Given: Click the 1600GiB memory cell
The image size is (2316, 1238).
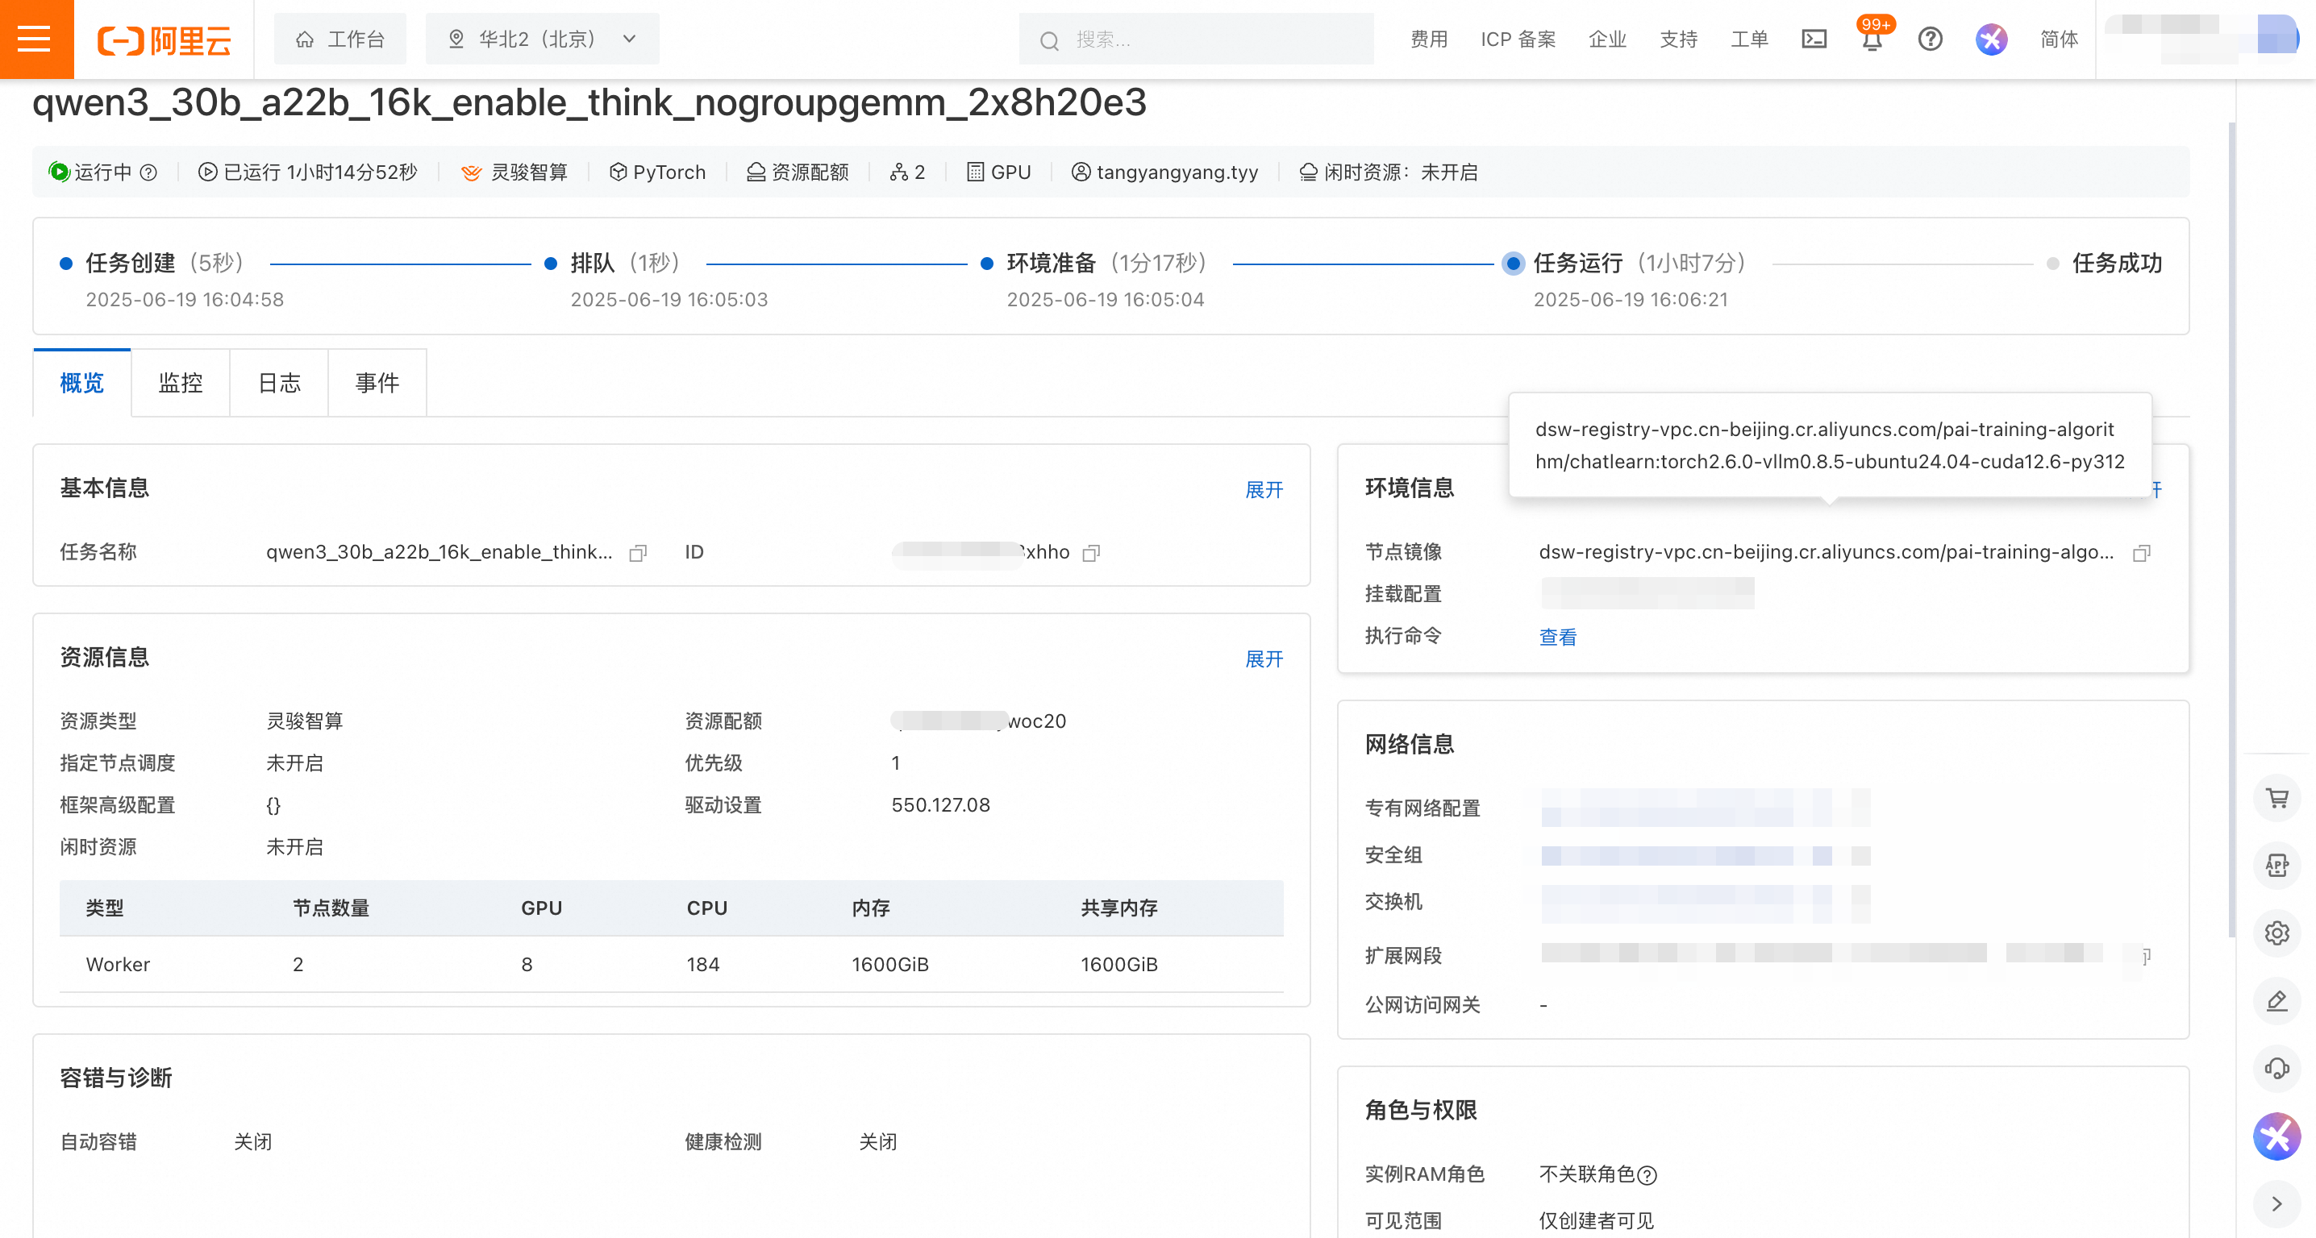Looking at the screenshot, I should click(x=890, y=964).
